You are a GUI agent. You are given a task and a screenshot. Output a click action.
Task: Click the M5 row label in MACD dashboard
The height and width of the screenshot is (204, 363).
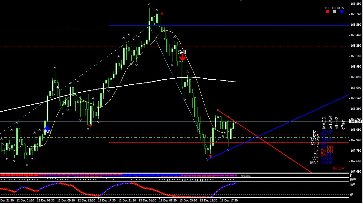click(316, 136)
